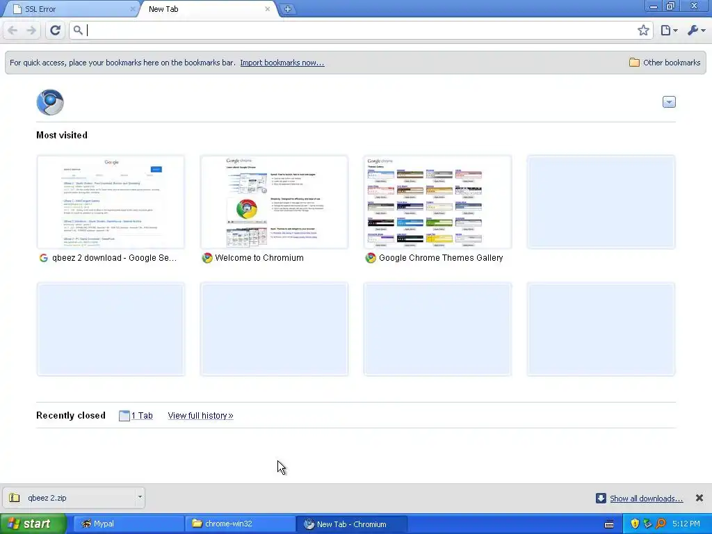The width and height of the screenshot is (712, 534).
Task: Reopen the recently closed 1 Tab
Action: point(136,416)
